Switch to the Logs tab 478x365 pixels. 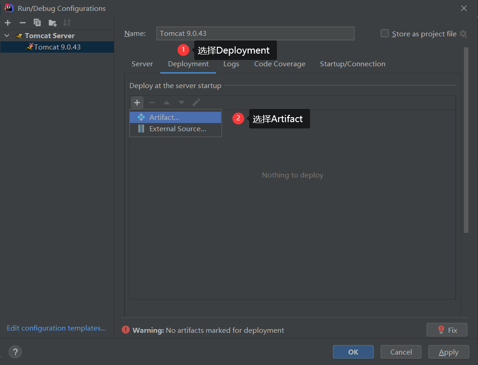pyautogui.click(x=231, y=64)
